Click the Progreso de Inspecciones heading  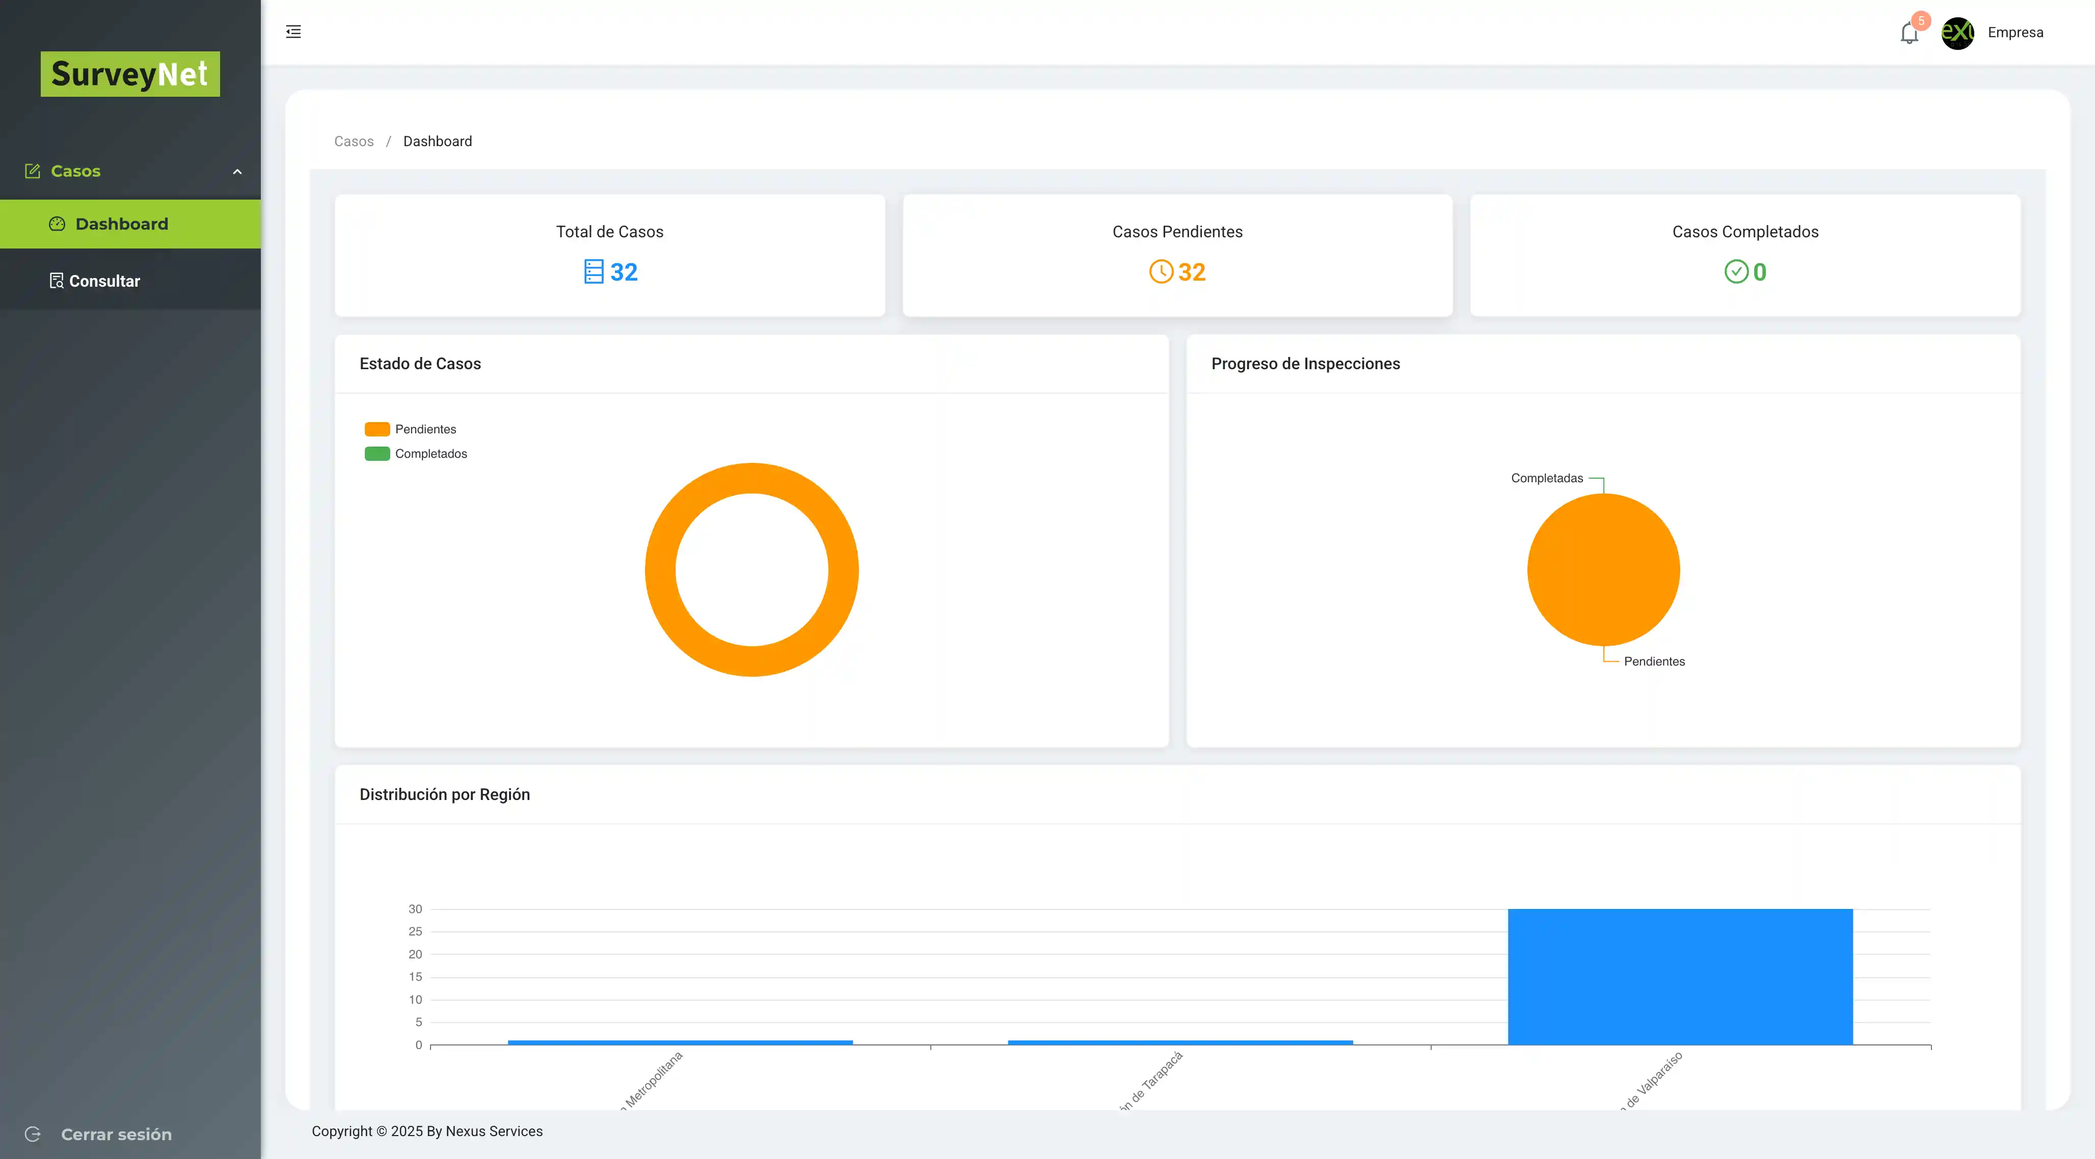click(1305, 364)
